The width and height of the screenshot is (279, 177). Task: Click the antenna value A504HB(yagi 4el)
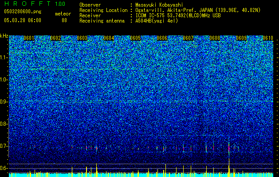(157, 21)
